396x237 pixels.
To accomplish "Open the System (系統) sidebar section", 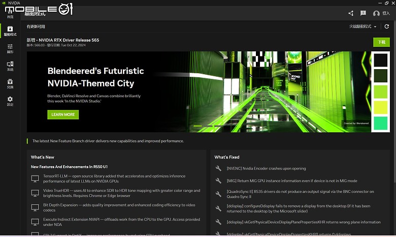I will pos(10,66).
